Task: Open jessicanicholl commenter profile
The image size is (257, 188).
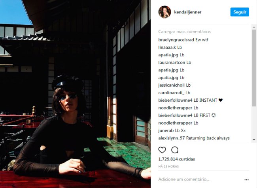Action: click(x=171, y=85)
